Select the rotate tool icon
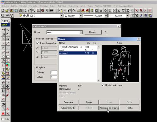Image resolution: width=157 pixels, height=122 pixels. (3, 91)
